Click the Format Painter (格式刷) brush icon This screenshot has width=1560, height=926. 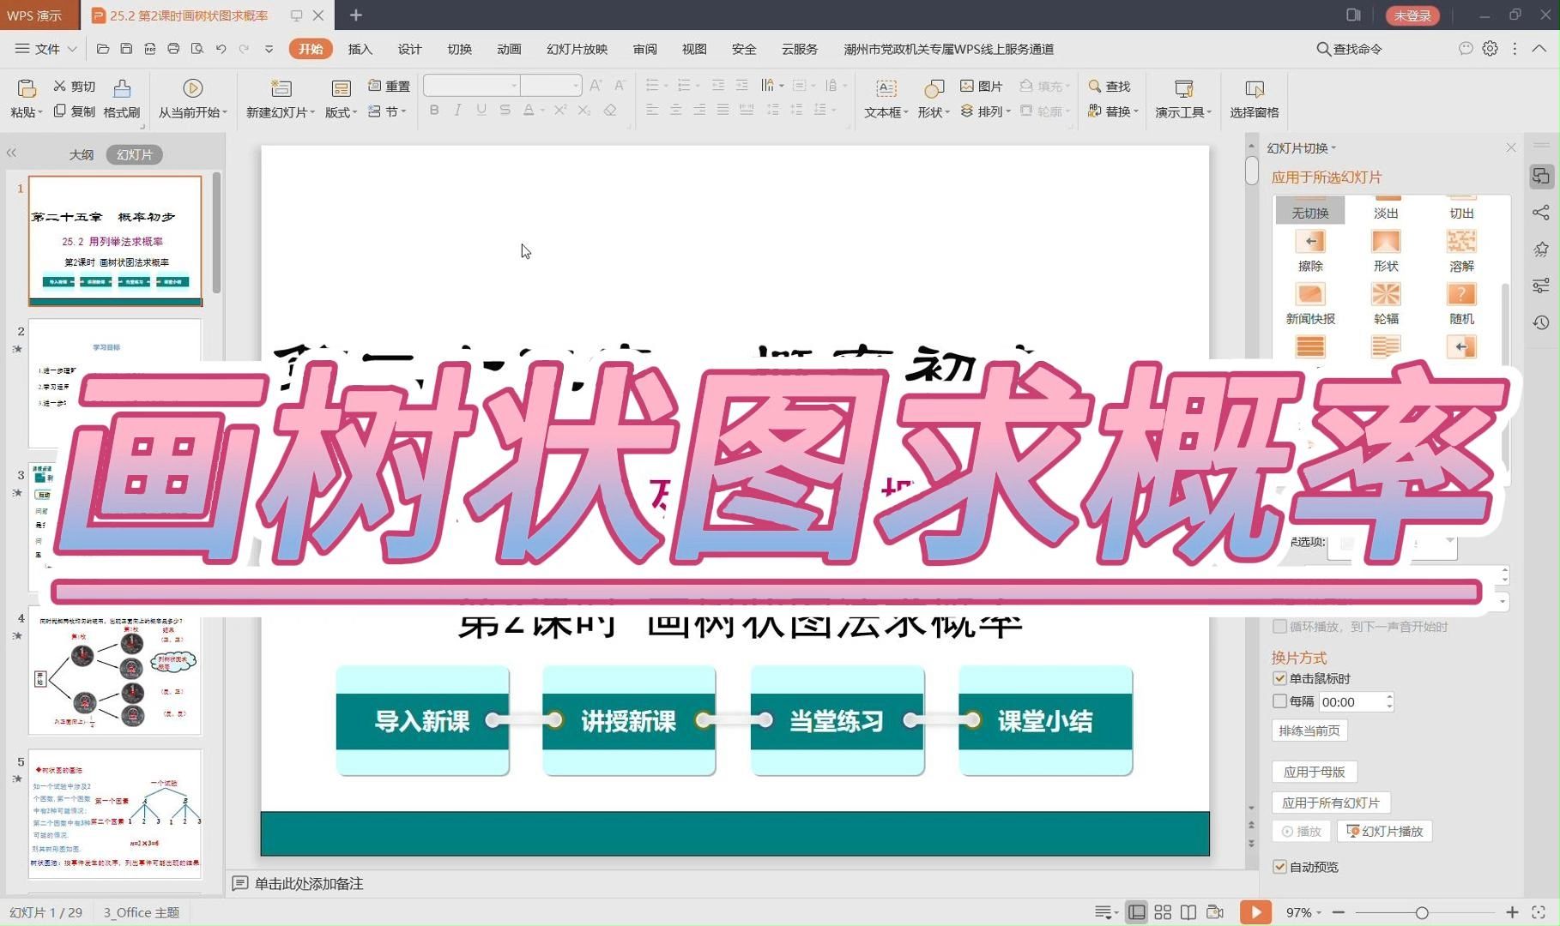pos(122,88)
